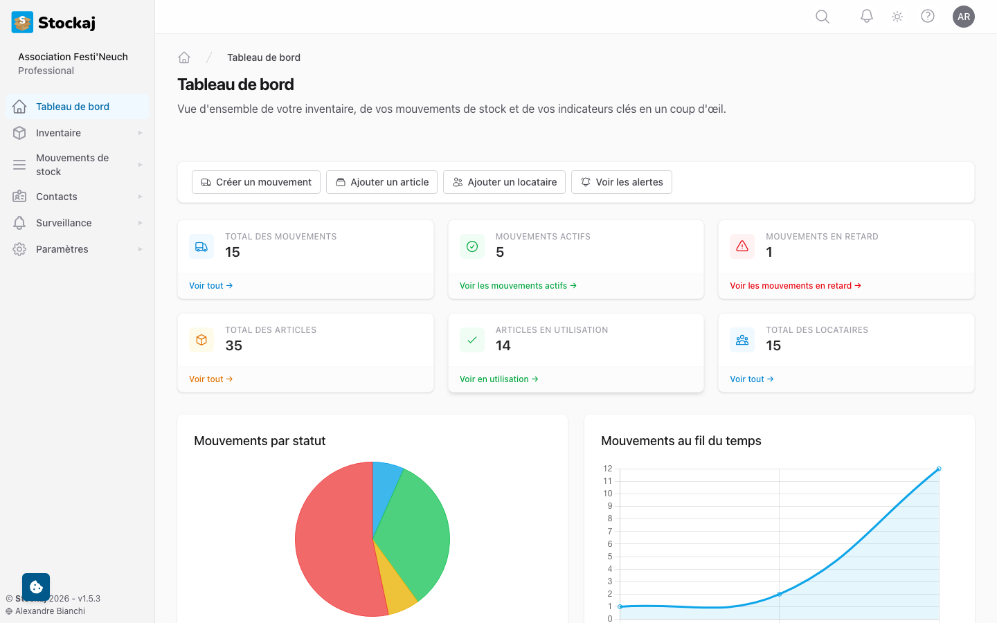Expand the Contacts submenu arrow
Image resolution: width=997 pixels, height=623 pixels.
pyautogui.click(x=140, y=197)
